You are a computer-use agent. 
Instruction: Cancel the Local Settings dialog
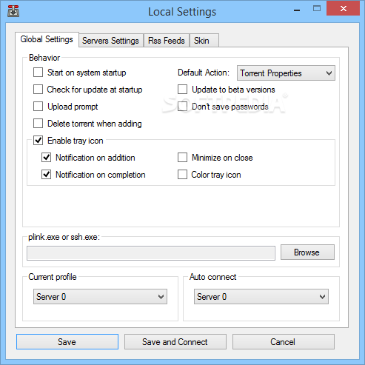[284, 342]
